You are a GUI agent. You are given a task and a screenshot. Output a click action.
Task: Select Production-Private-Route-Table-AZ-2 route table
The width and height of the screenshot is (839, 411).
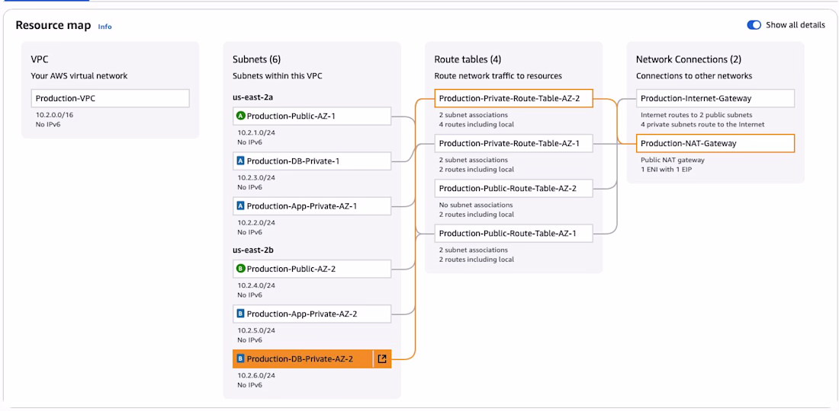point(513,98)
